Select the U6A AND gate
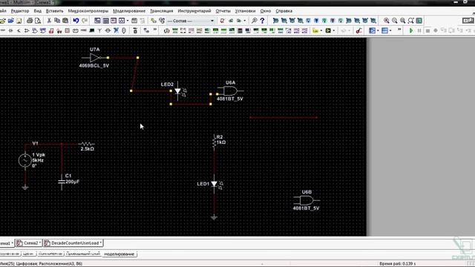 (231, 90)
